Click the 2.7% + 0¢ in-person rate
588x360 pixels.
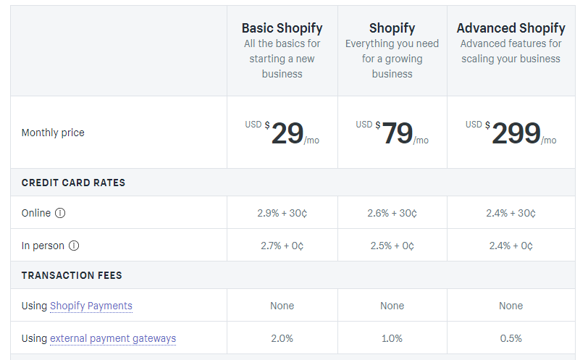click(282, 246)
